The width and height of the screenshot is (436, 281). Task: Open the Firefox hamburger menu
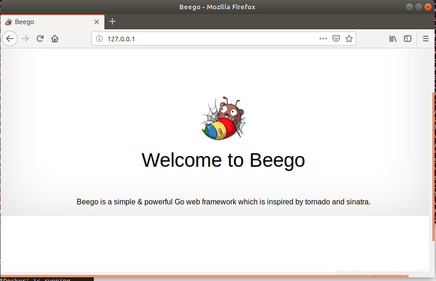click(x=426, y=39)
